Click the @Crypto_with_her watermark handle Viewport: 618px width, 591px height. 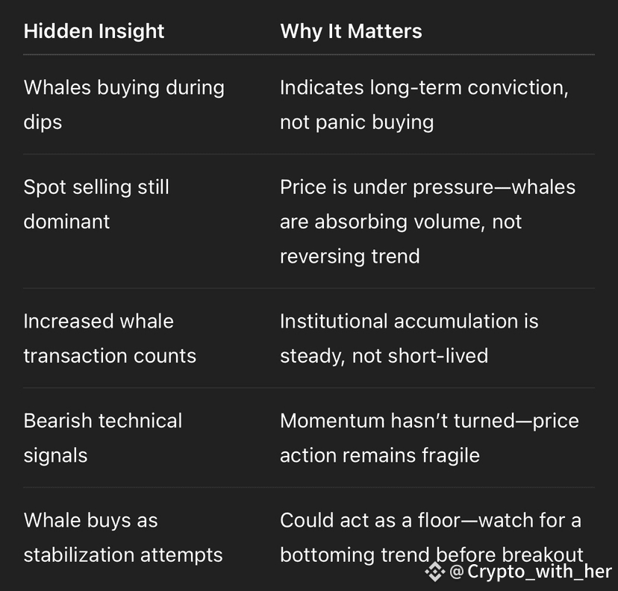531,572
